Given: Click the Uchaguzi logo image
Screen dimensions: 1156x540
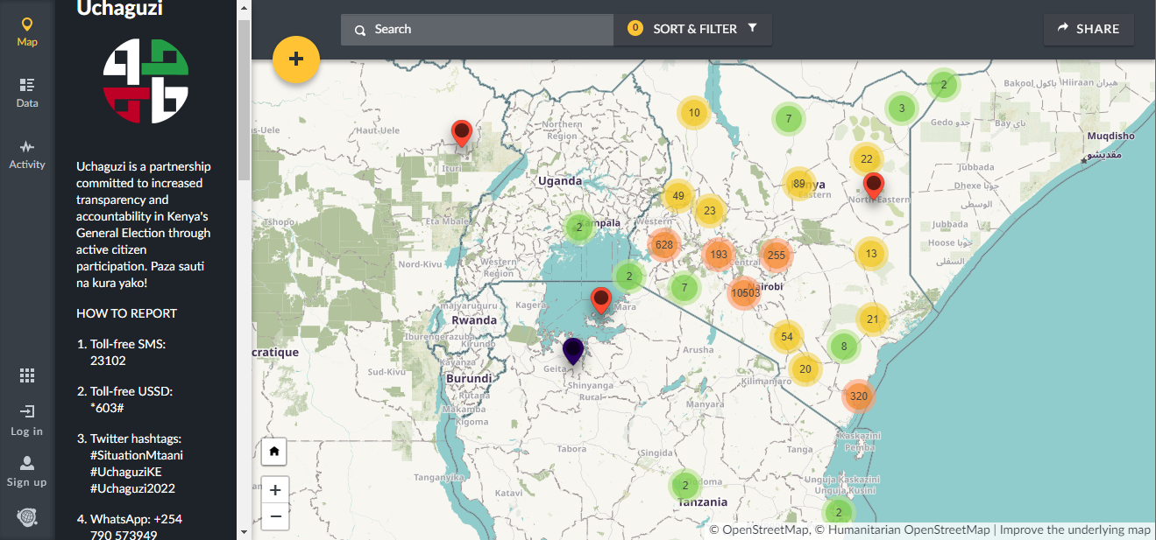Looking at the screenshot, I should coord(145,81).
